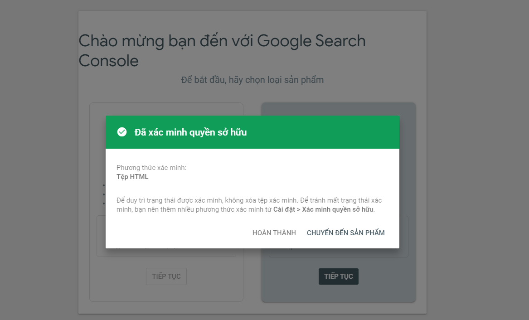Open CHUYỂN ĐẾN SẢN PHẨM link
529x320 pixels.
point(345,233)
